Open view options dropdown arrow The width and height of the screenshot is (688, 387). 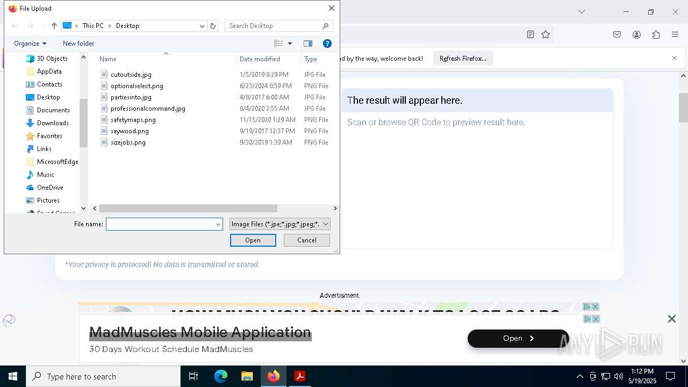tap(290, 44)
